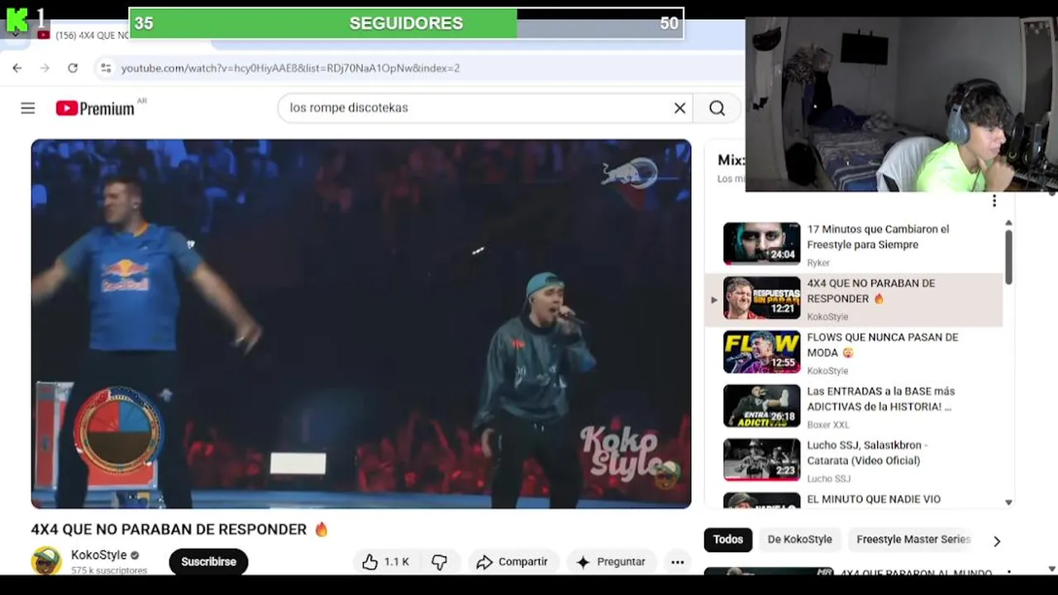The height and width of the screenshot is (595, 1058).
Task: Click the '575 k suscriptores' text
Action: (109, 570)
